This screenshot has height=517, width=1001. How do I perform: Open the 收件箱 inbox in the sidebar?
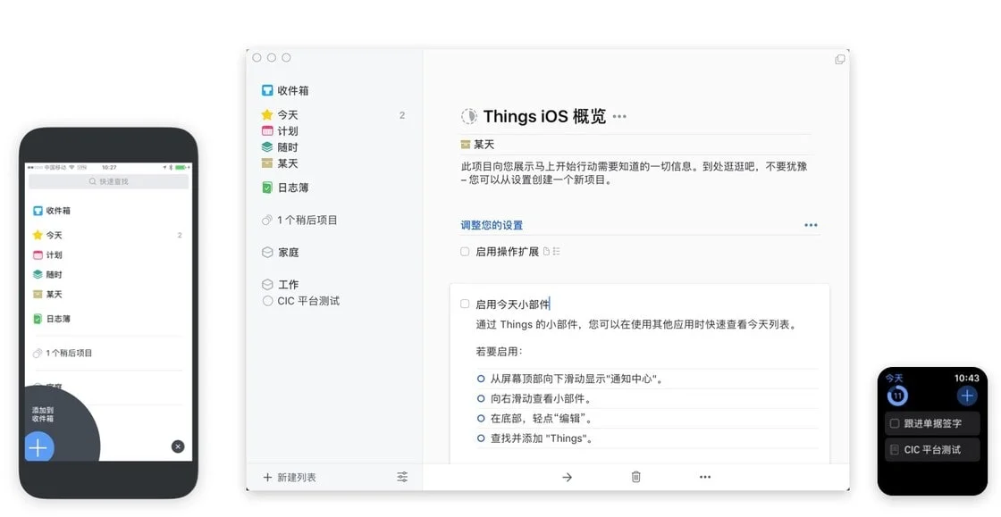point(286,89)
